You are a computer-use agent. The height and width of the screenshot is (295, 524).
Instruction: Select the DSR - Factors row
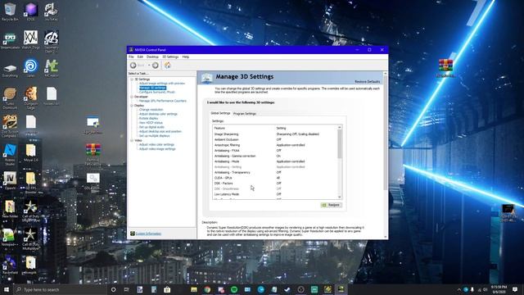pyautogui.click(x=275, y=184)
